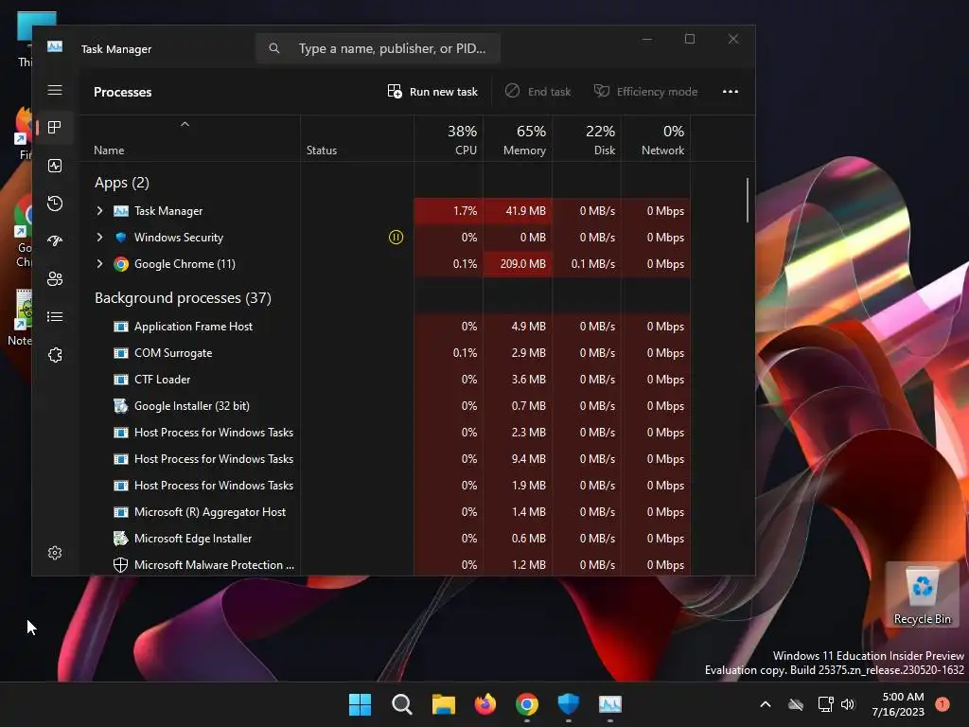Click the volume icon in system tray
This screenshot has height=727, width=969.
coord(848,704)
